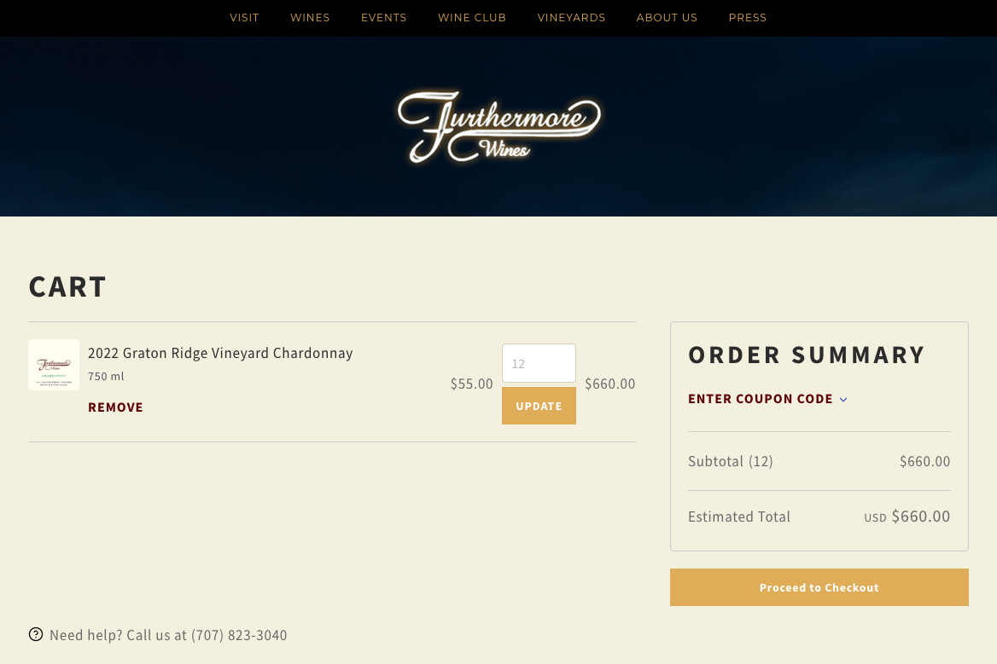Screen dimensions: 997x664
Task: Open the 2022 Graton Ridge Chardonnay link
Action: tap(220, 353)
